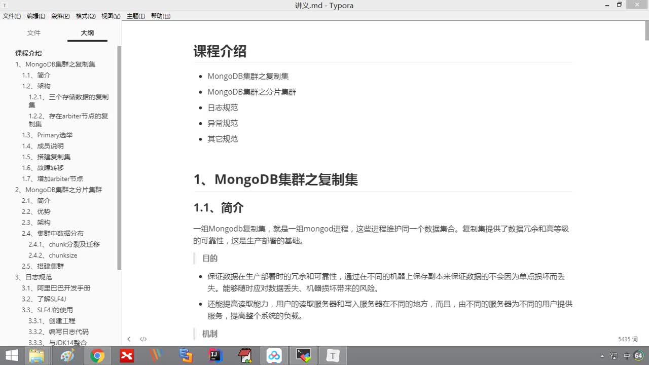Open the 段落(P) menu
This screenshot has height=365, width=649.
(60, 16)
